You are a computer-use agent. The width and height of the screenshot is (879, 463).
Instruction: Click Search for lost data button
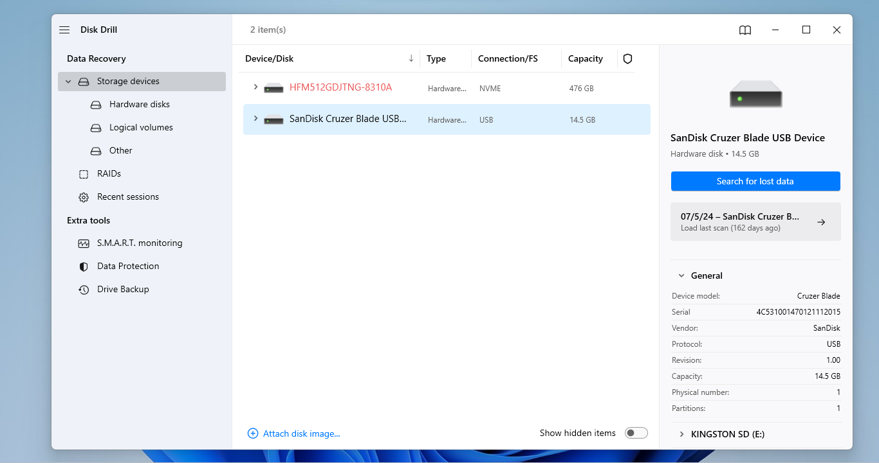755,181
